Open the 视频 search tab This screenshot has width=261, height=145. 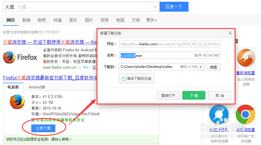(x=104, y=20)
